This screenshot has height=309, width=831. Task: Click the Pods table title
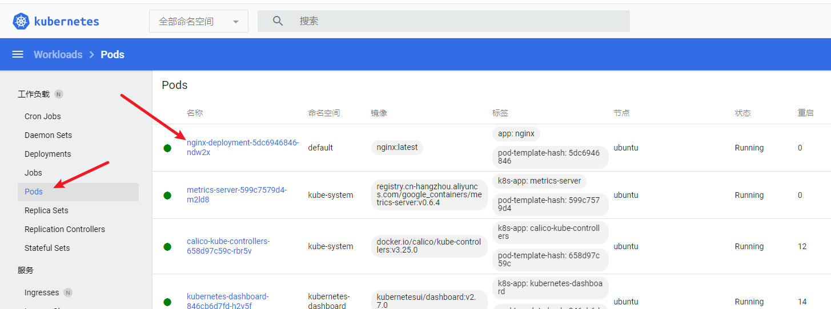[175, 85]
